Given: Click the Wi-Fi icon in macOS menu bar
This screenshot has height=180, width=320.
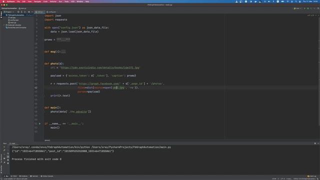Looking at the screenshot, I should pos(288,1).
